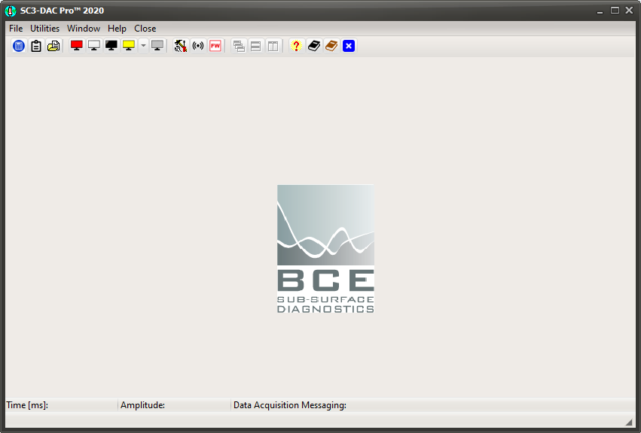
Task: Open help via the question mark icon
Action: click(x=296, y=46)
